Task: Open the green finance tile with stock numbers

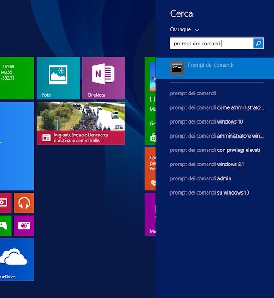Action: pyautogui.click(x=17, y=78)
